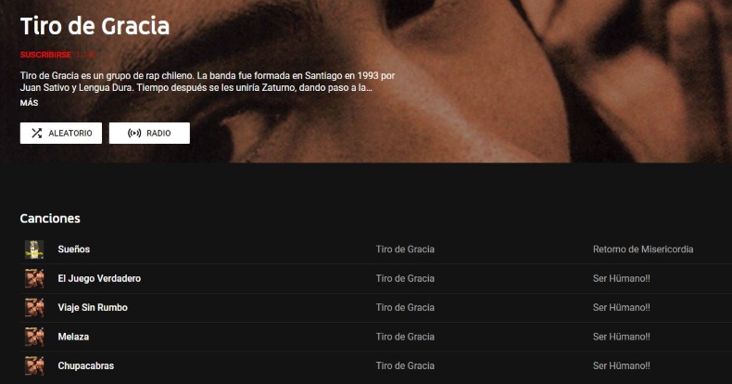Viewport: 732px width, 384px height.
Task: Open Sueños album cover thumbnail
Action: (x=34, y=250)
